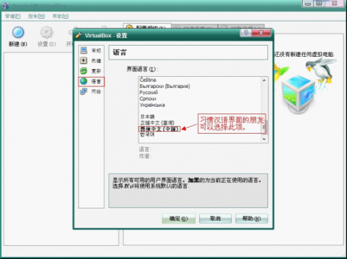This screenshot has width=347, height=259.
Task: Select Čeština in language list
Action: (x=148, y=80)
